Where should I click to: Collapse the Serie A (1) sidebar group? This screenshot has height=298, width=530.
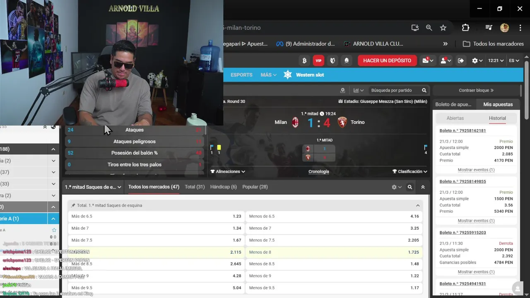tap(53, 219)
